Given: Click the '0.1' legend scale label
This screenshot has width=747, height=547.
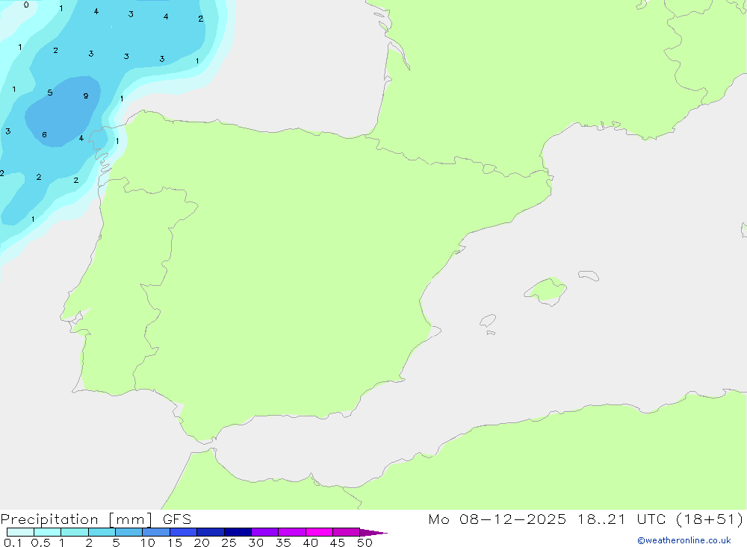Looking at the screenshot, I should point(13,543).
